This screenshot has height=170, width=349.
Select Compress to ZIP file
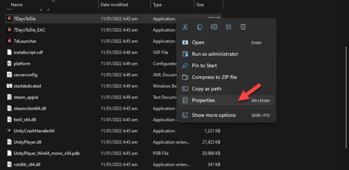click(226, 77)
